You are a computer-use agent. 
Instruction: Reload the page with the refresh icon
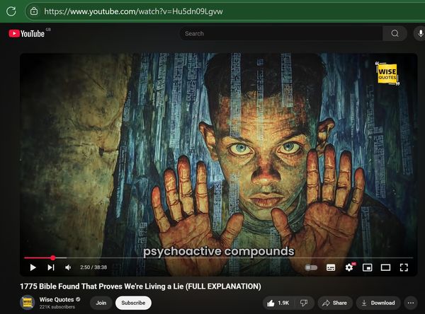[x=11, y=11]
